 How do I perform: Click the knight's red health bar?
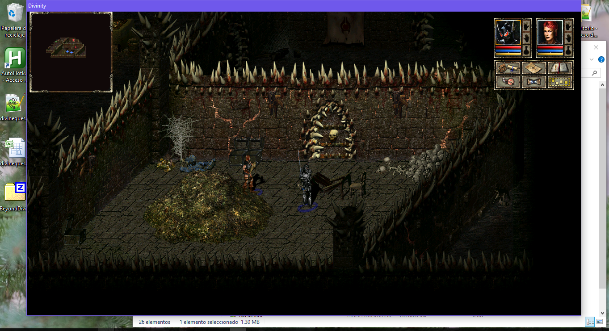point(508,47)
